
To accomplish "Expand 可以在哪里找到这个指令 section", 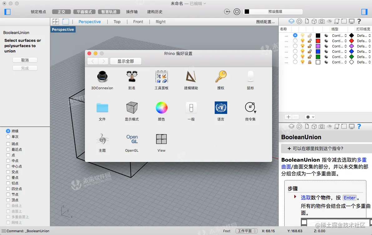I will (x=326, y=149).
